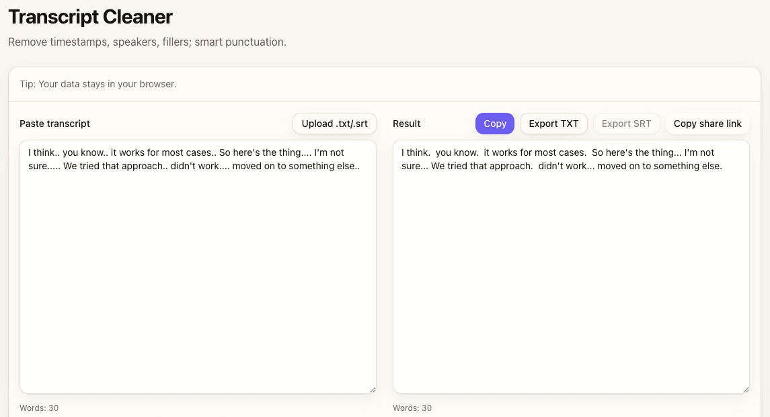Copy the cleaned result text
The image size is (770, 417).
coord(494,124)
